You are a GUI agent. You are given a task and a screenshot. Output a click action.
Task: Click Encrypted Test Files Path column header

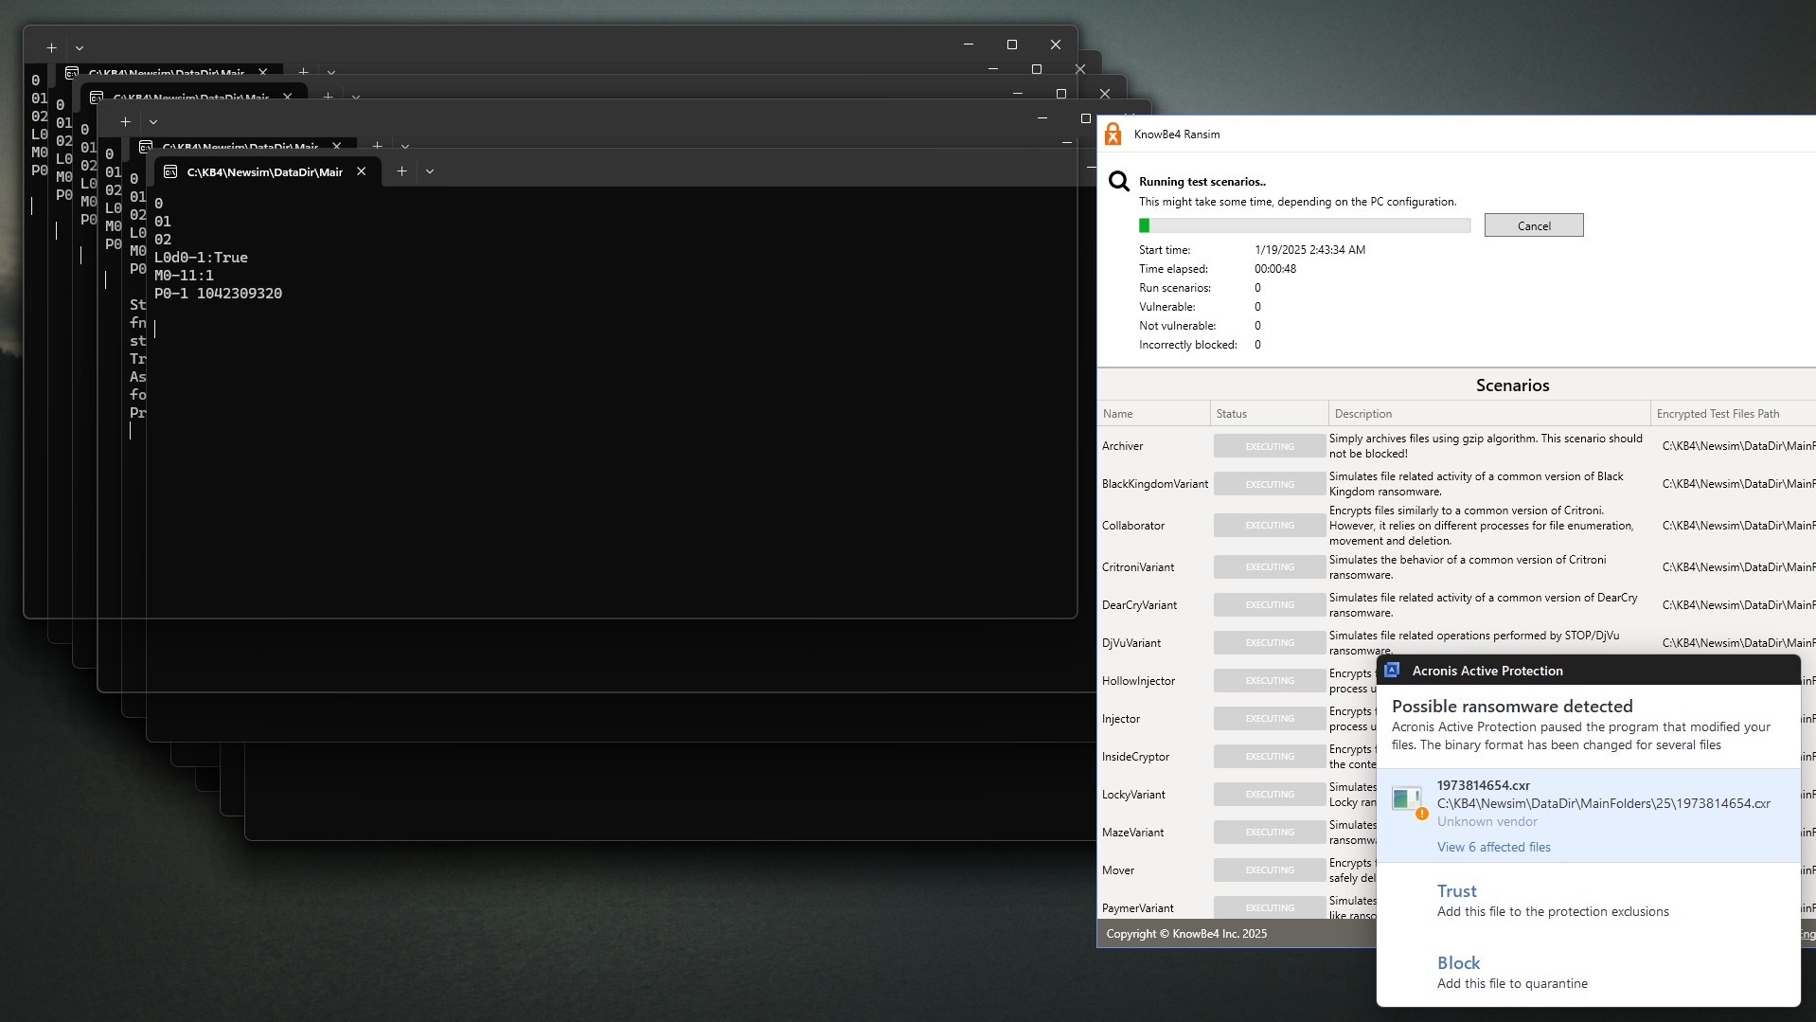pyautogui.click(x=1733, y=414)
